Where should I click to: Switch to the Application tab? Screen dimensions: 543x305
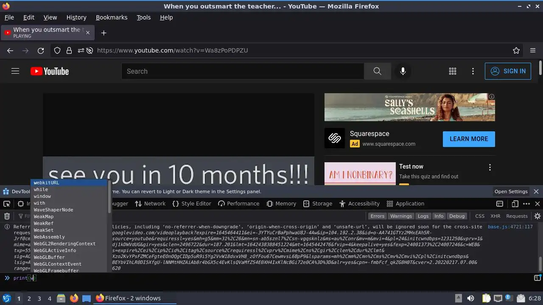405,204
